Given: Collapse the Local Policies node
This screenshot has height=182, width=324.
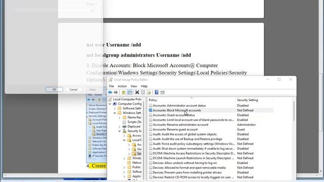Looking at the screenshot, I should [x=124, y=140].
